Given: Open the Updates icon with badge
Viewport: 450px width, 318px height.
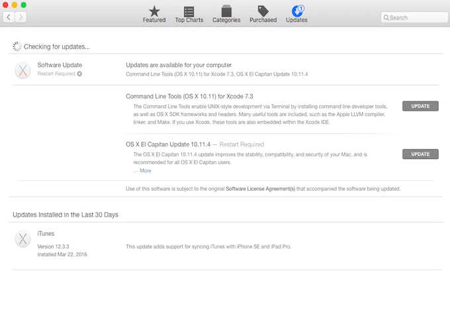Looking at the screenshot, I should 297,11.
